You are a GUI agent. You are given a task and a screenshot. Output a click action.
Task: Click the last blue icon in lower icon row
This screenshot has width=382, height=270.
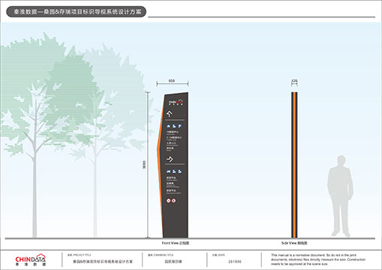(x=179, y=171)
